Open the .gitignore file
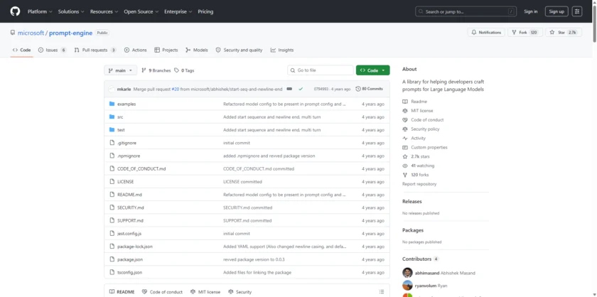 click(127, 143)
